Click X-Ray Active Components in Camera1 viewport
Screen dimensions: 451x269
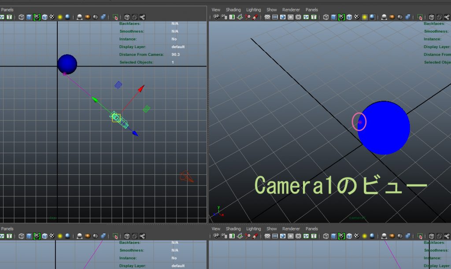(x=439, y=17)
